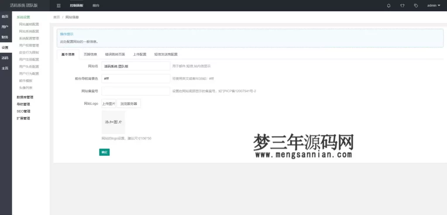Open 网站基础配置 submenu item
Screen dimensions: 447x215
29,24
